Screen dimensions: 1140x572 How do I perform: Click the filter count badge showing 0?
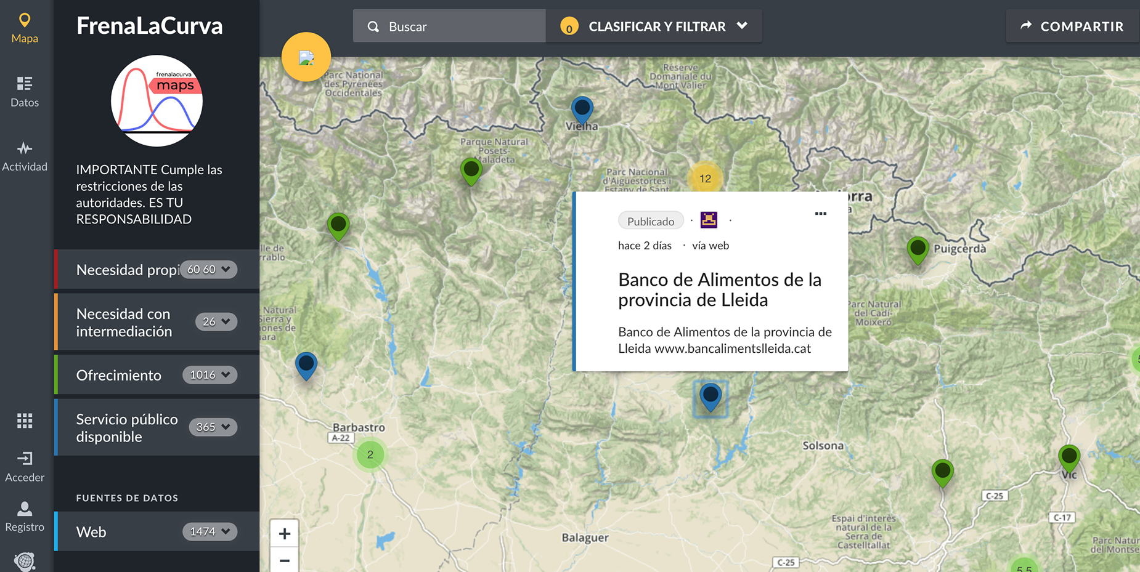(x=569, y=26)
